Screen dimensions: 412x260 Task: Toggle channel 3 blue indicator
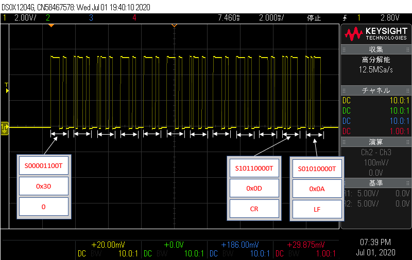(91, 17)
